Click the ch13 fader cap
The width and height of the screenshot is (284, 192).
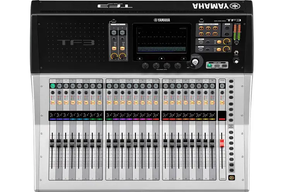tap(135, 143)
